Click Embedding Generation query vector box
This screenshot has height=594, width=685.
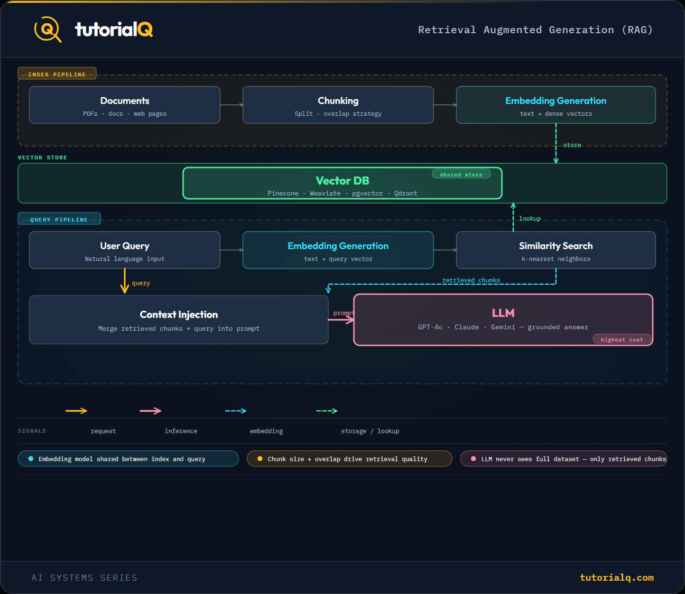(x=338, y=250)
